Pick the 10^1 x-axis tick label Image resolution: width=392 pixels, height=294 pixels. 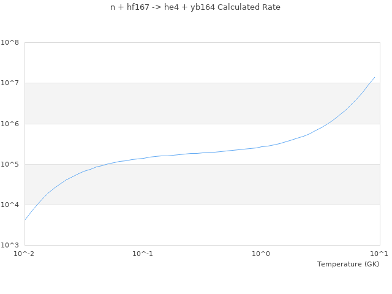379,254
